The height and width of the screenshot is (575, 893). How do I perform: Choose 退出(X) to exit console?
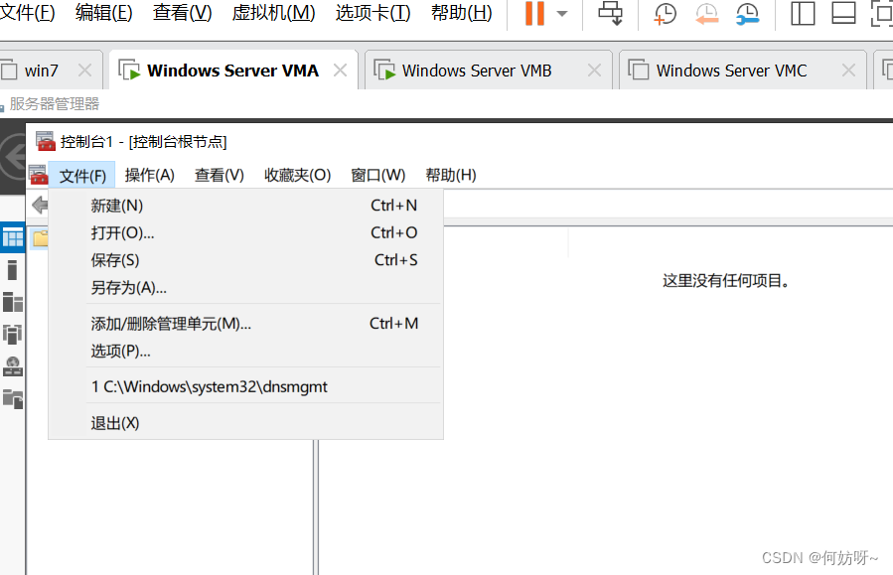(245, 424)
